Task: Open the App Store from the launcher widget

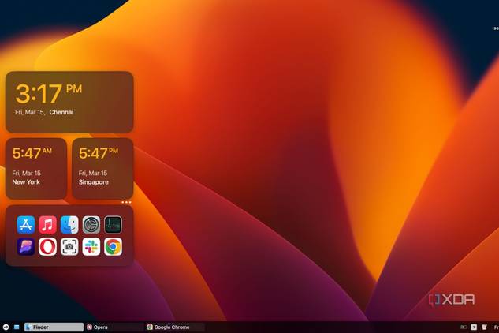Action: point(26,225)
